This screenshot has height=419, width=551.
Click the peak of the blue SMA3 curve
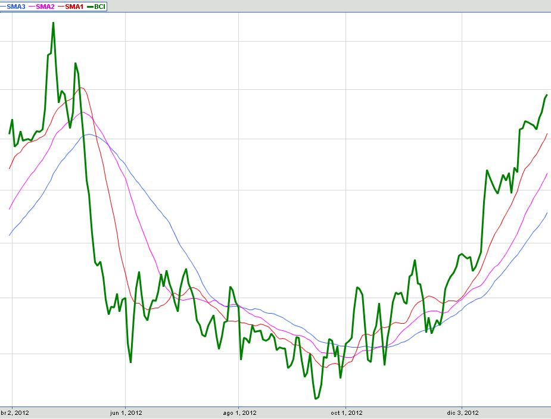89,134
